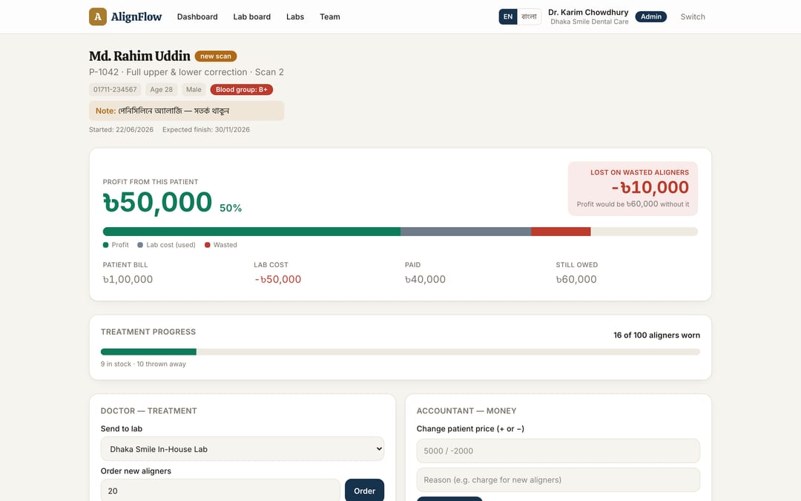The image size is (801, 501).
Task: Click the Male tag
Action: [194, 90]
